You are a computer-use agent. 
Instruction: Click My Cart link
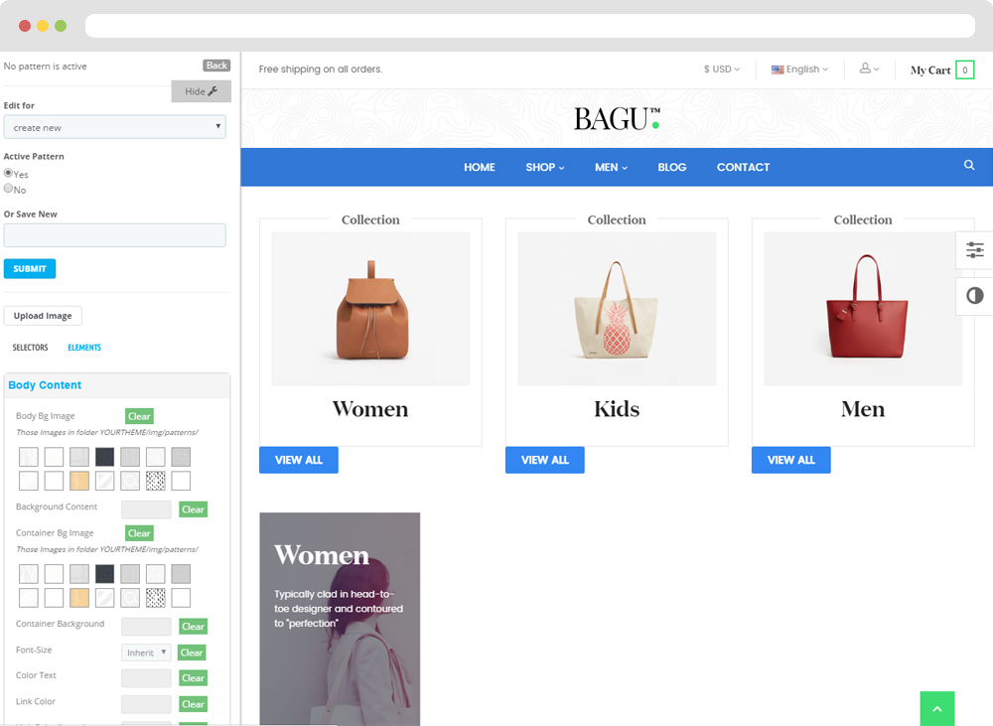(x=930, y=70)
